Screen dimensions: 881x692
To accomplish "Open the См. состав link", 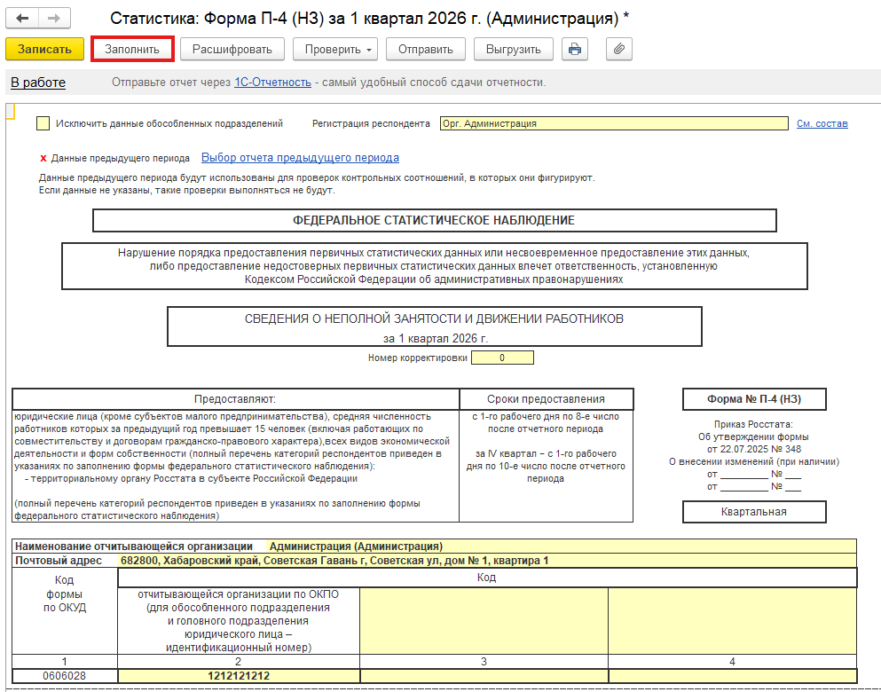I will coord(822,123).
